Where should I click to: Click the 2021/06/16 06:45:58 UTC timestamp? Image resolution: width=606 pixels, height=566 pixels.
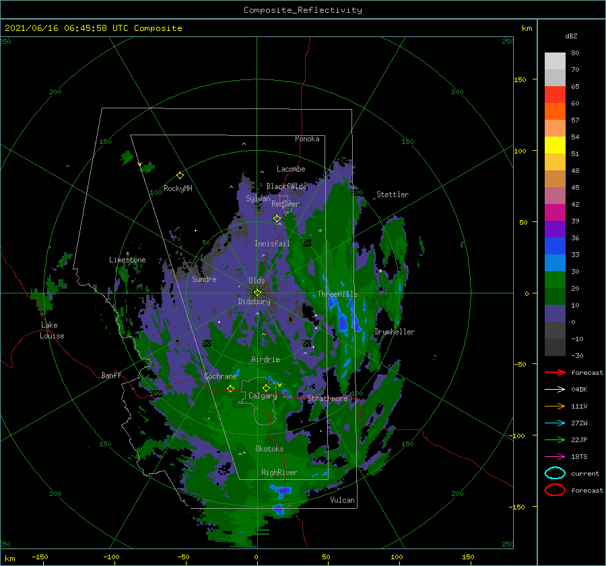[x=67, y=28]
